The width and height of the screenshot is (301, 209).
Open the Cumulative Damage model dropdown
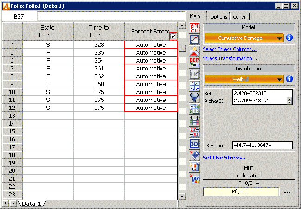pyautogui.click(x=244, y=38)
